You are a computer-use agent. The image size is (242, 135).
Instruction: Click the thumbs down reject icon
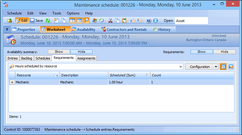coord(140,21)
